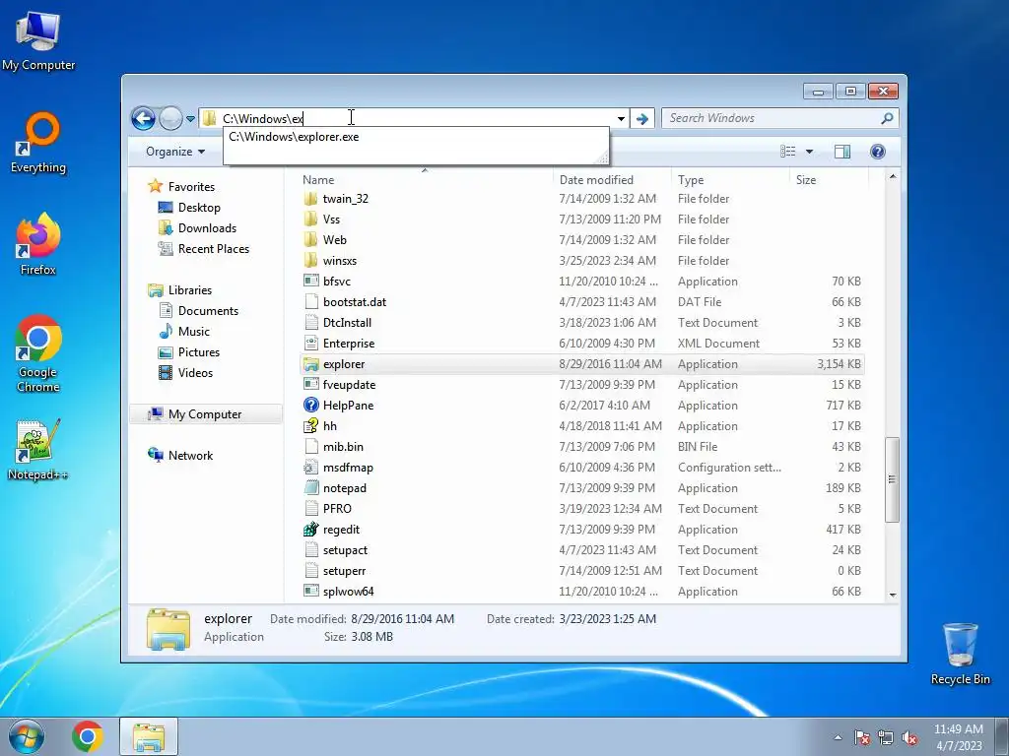This screenshot has width=1009, height=756.
Task: Open the Videos library
Action: (195, 373)
